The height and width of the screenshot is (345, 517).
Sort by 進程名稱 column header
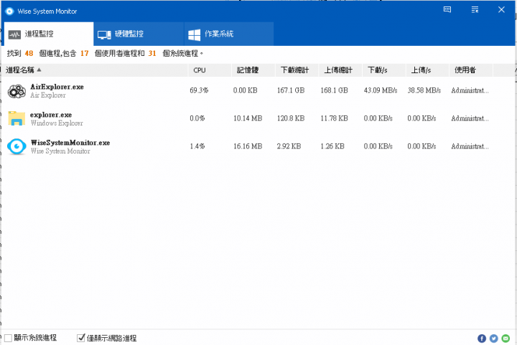(95, 70)
